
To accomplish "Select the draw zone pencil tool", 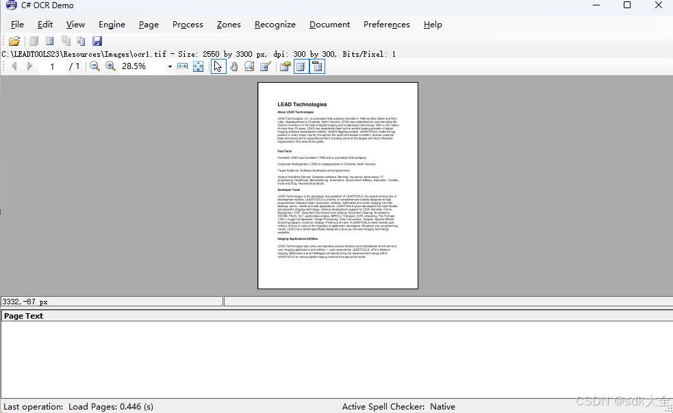I will point(265,66).
